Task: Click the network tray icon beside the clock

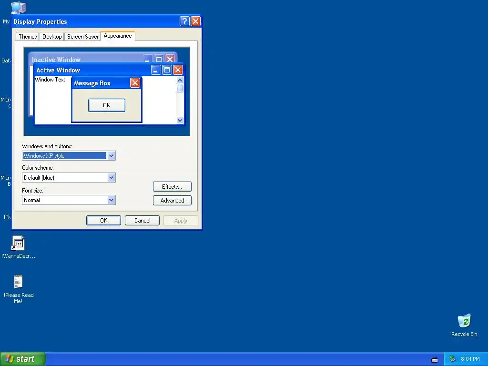Action: [452, 359]
